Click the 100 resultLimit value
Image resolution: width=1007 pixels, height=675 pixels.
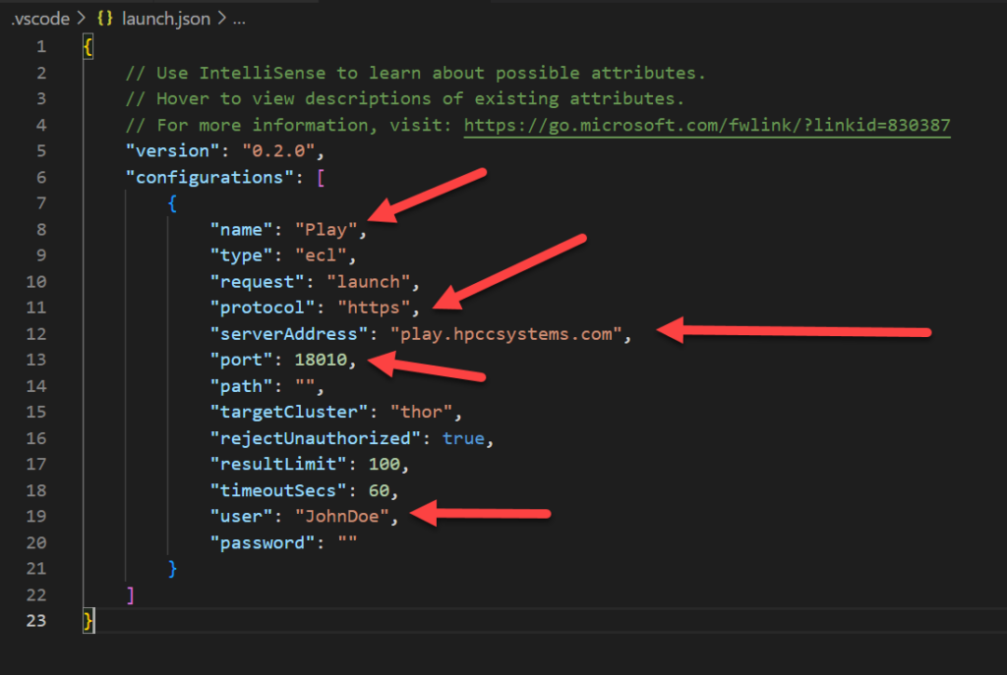click(385, 464)
